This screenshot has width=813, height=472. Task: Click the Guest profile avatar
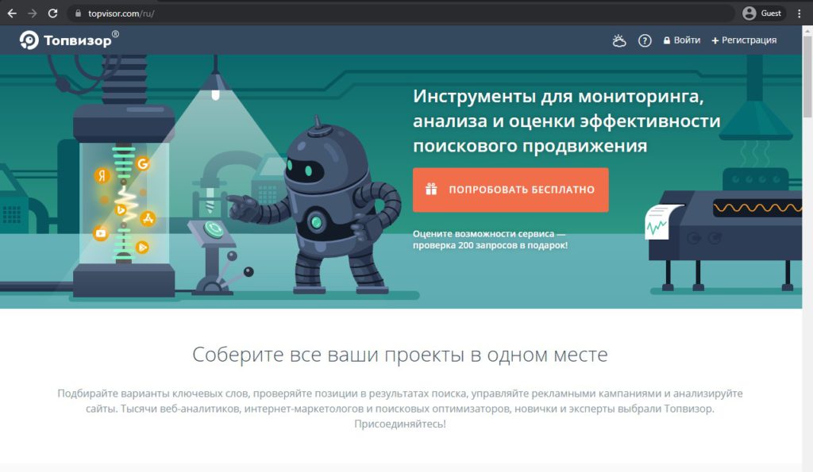749,13
